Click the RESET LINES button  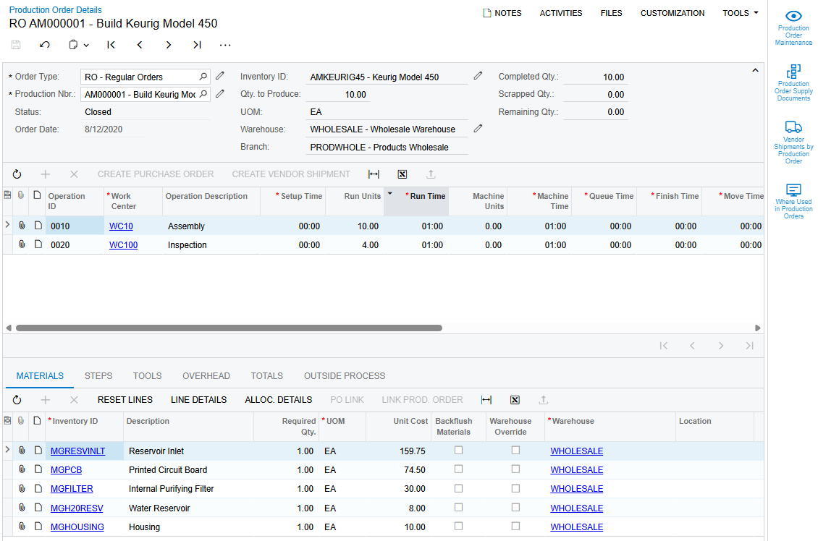[125, 400]
